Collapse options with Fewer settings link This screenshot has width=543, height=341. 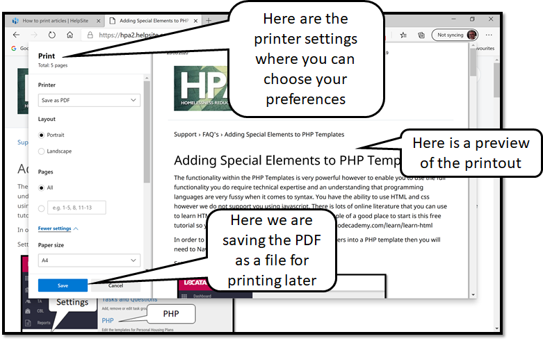pos(58,228)
